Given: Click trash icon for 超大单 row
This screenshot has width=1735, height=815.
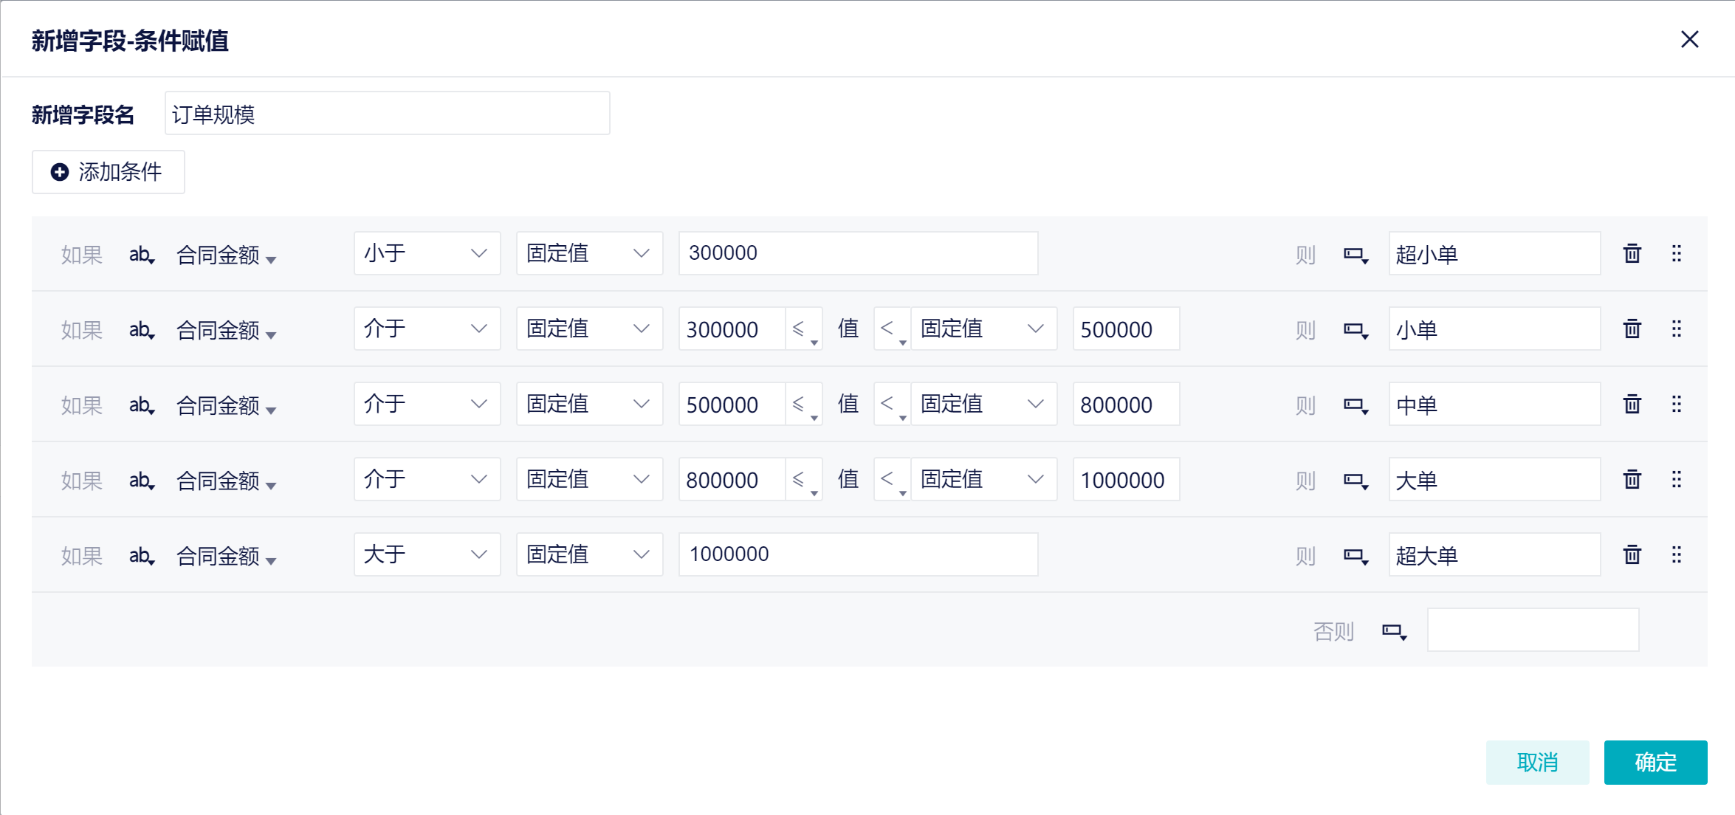Looking at the screenshot, I should pos(1632,555).
